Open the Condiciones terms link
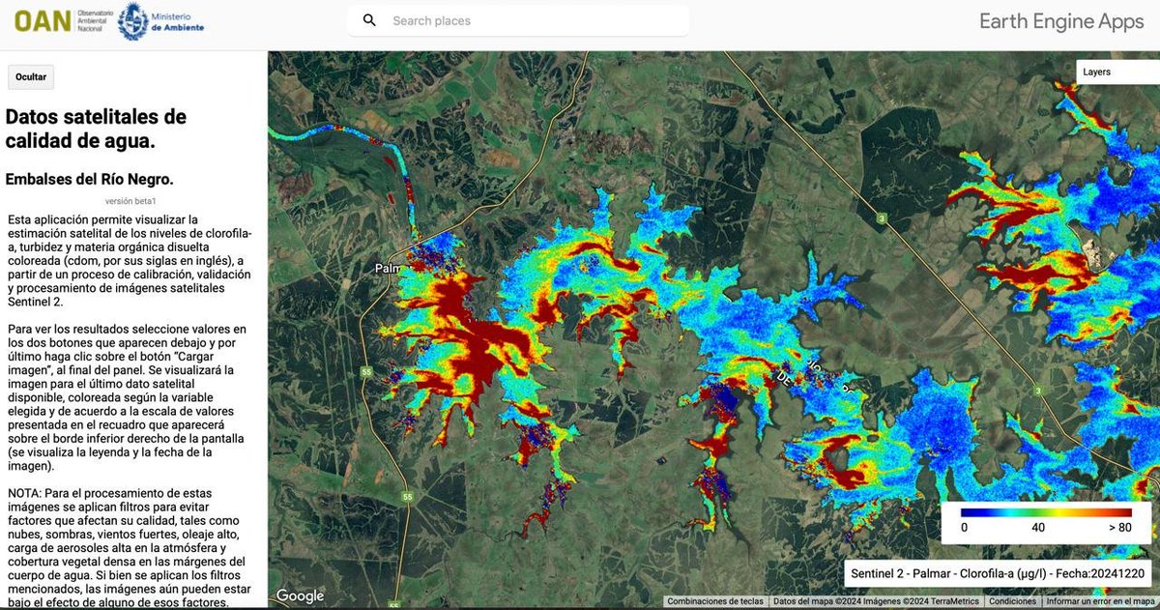 point(1012,601)
